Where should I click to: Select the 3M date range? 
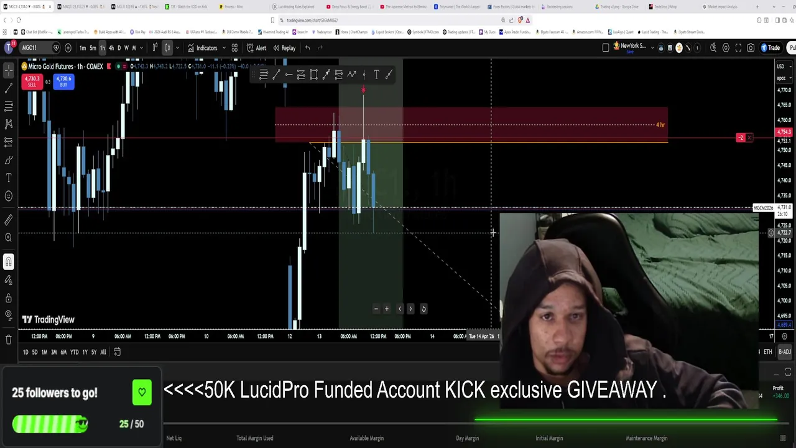(54, 352)
